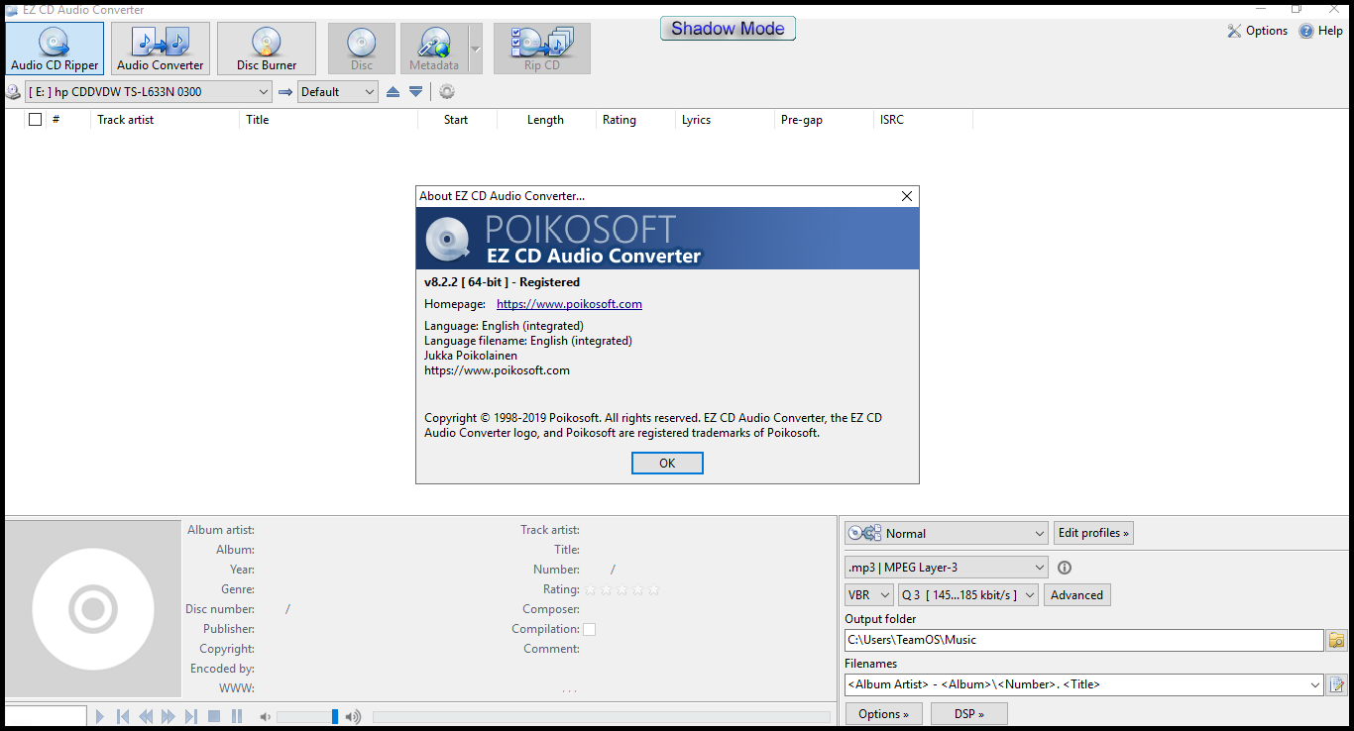Image resolution: width=1354 pixels, height=731 pixels.
Task: Click the Output folder path field
Action: pyautogui.click(x=1083, y=640)
